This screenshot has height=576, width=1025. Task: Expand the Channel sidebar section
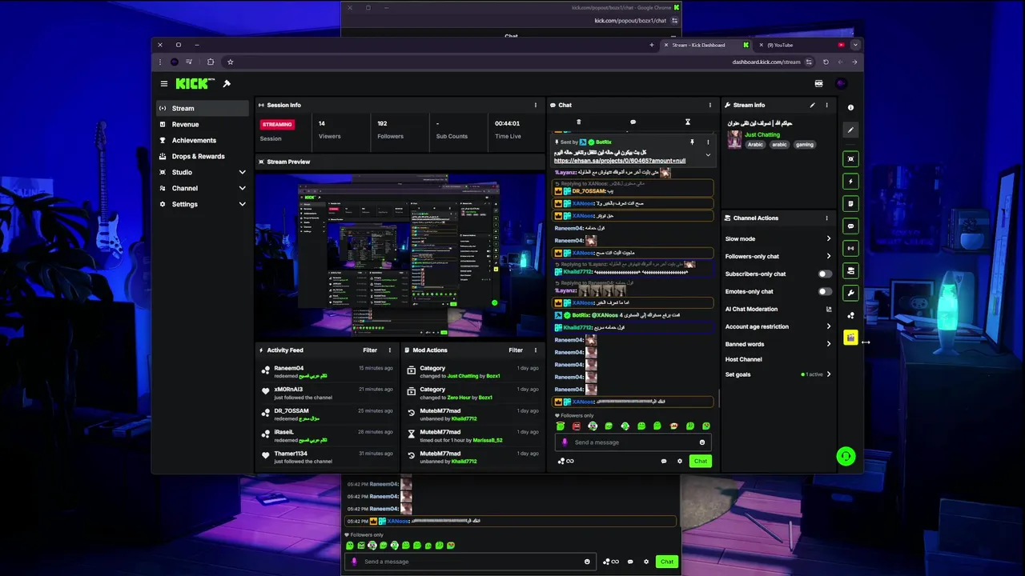(242, 188)
